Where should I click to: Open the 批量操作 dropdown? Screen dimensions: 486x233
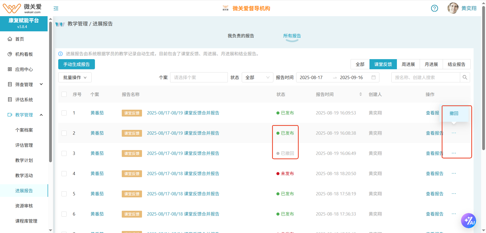[x=75, y=77]
